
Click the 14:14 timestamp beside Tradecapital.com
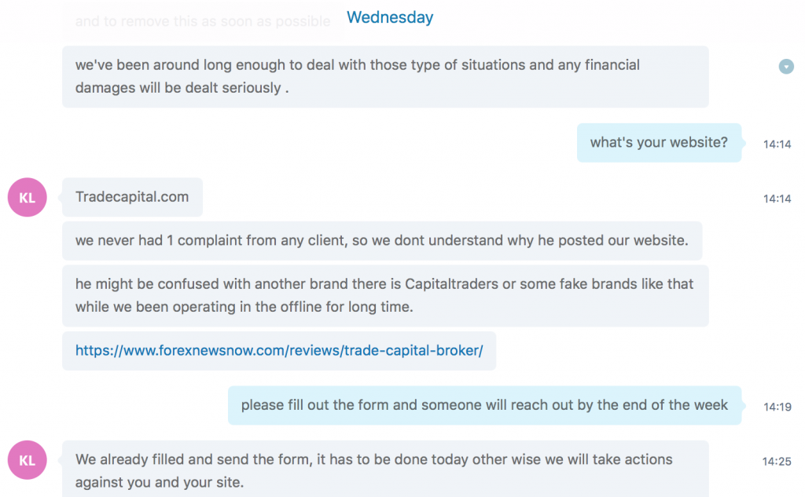coord(777,199)
